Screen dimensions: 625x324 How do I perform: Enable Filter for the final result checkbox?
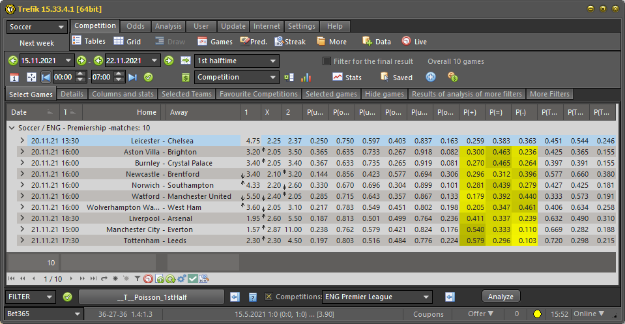327,61
